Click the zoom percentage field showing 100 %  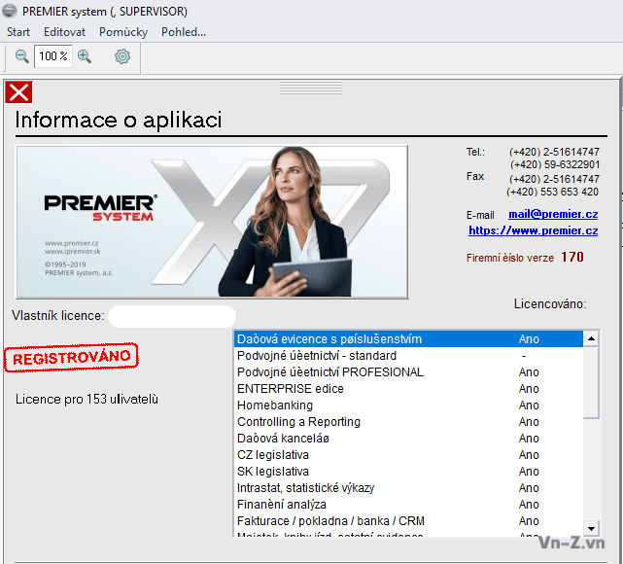[52, 56]
